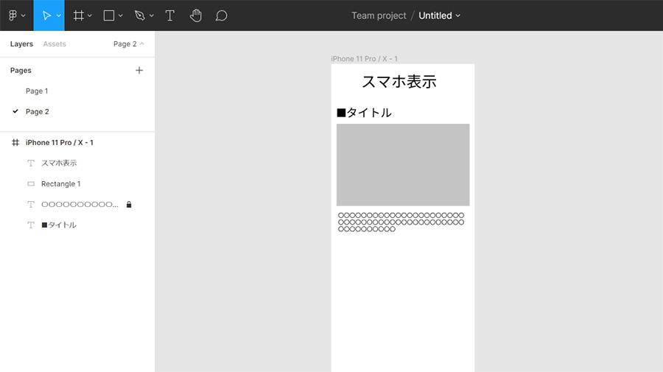Open the Untitled file name dropdown
This screenshot has height=372, width=663.
pyautogui.click(x=439, y=15)
